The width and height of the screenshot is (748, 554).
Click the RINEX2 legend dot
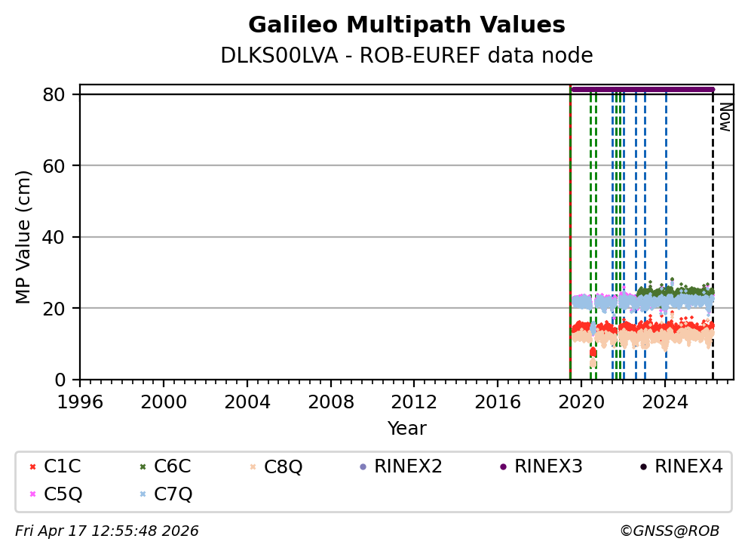[363, 467]
